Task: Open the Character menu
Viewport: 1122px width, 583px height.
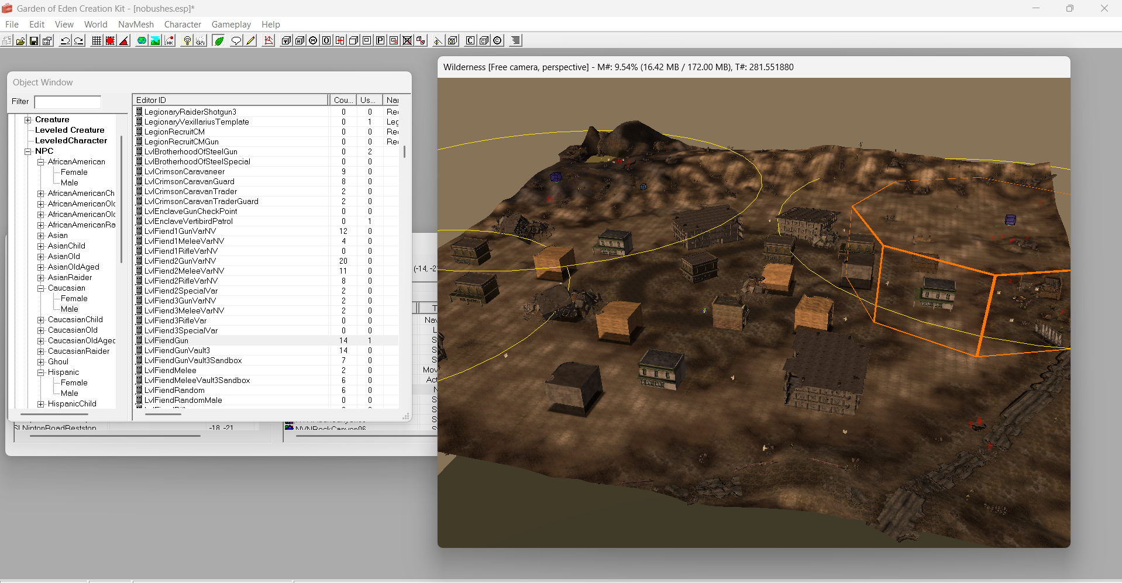Action: [183, 24]
